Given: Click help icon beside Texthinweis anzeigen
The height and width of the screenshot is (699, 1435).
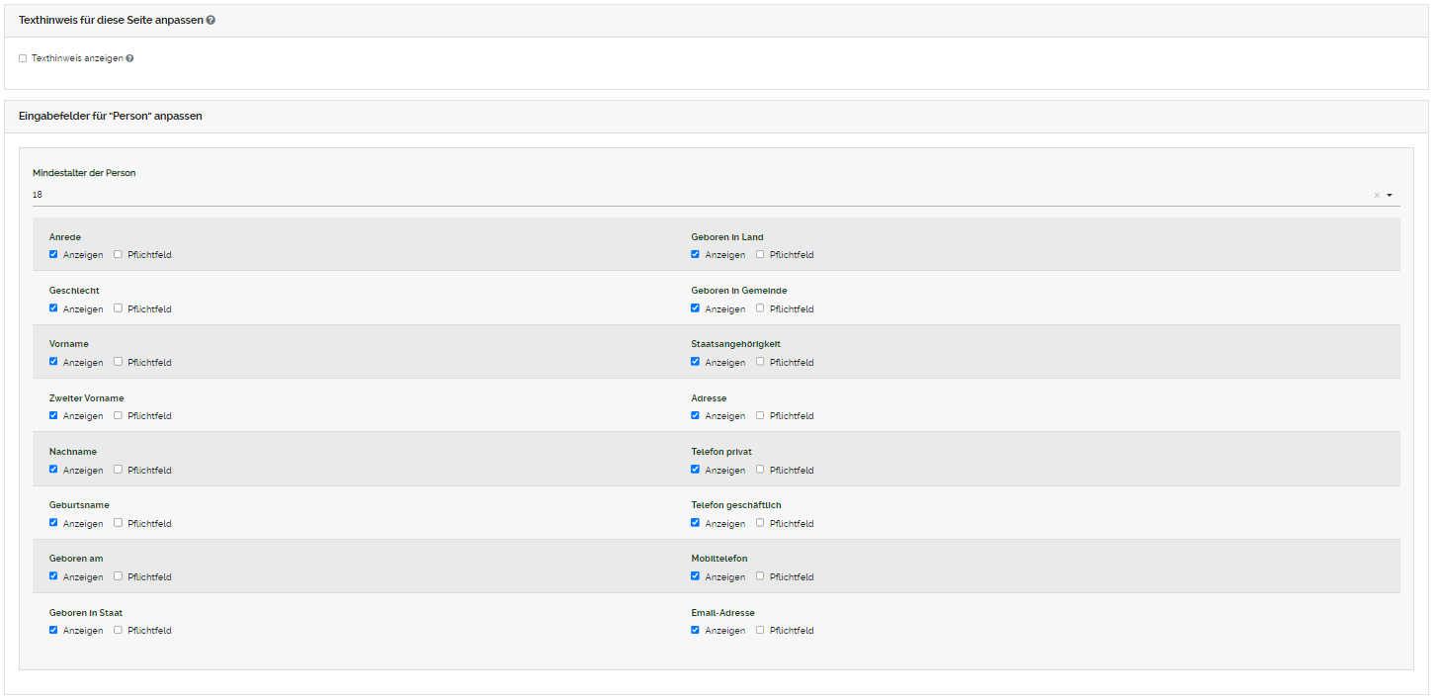Looking at the screenshot, I should (129, 58).
